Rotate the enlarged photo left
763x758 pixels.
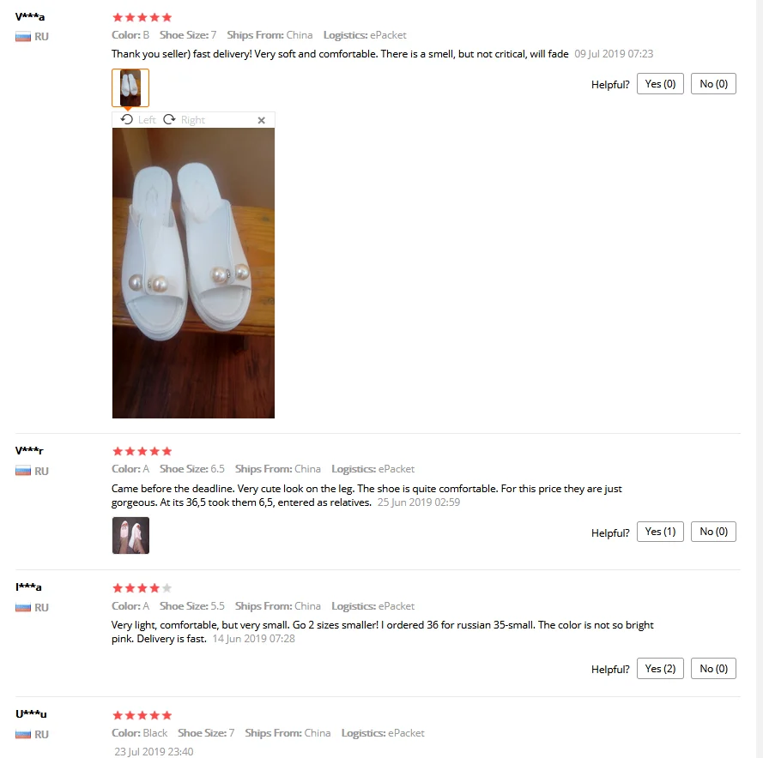138,119
